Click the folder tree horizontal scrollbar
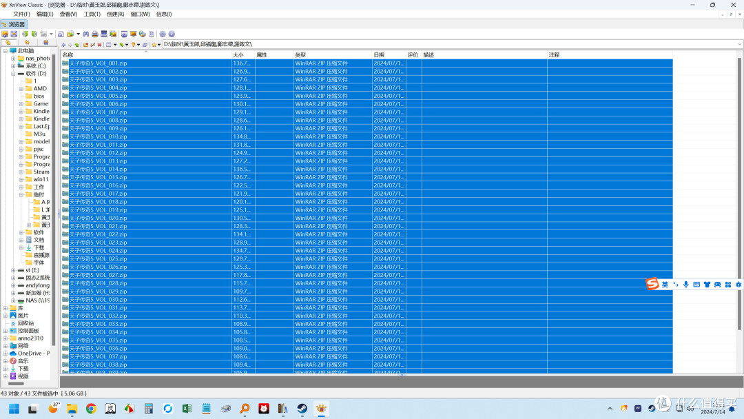The image size is (744, 419). (16, 383)
